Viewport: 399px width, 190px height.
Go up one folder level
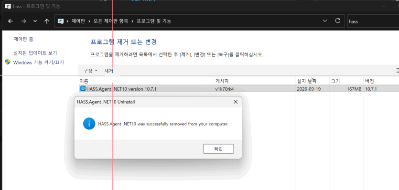46,21
